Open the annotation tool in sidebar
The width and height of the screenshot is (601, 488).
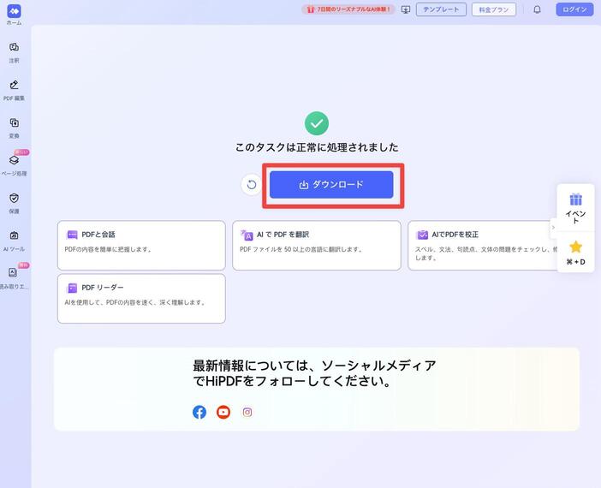coord(15,52)
